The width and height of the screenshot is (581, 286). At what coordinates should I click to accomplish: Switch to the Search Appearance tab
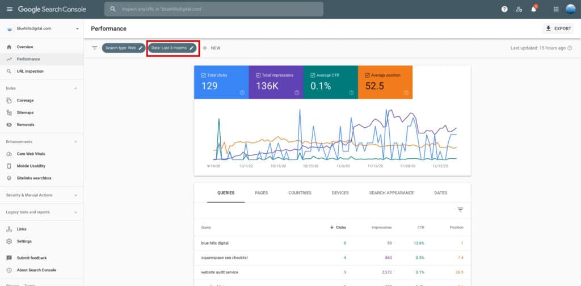tap(391, 193)
